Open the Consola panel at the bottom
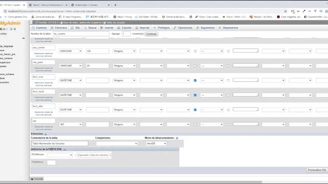This screenshot has height=184, width=328. 37,179
